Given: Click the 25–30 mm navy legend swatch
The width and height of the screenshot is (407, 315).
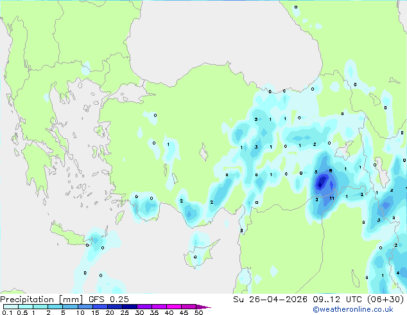Looking at the screenshot, I should [129, 307].
